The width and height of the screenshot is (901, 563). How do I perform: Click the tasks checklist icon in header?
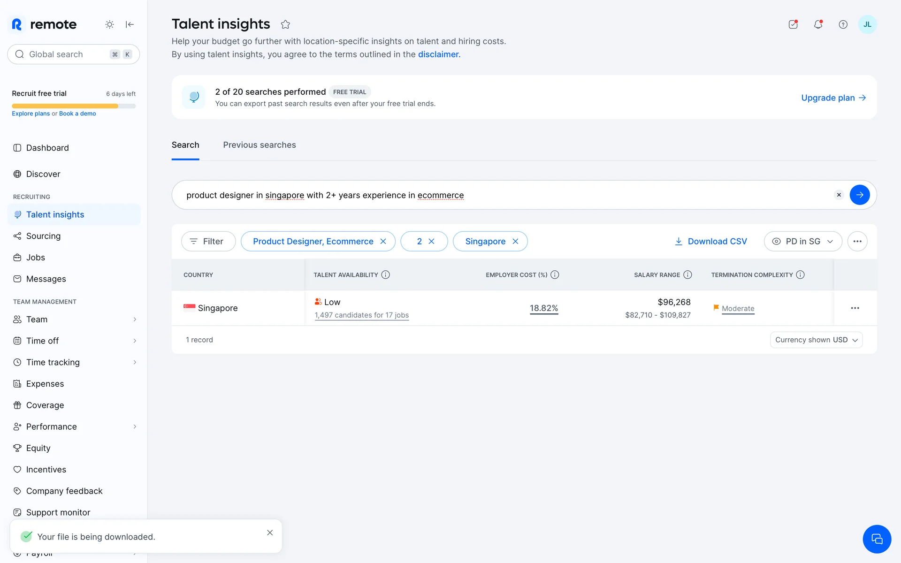click(793, 24)
